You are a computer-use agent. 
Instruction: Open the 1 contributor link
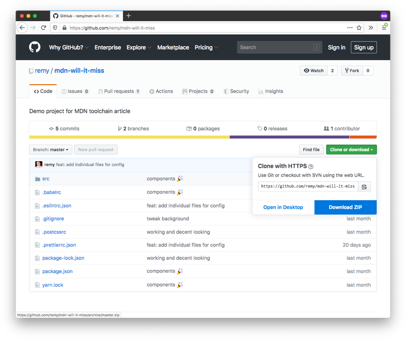pyautogui.click(x=342, y=128)
